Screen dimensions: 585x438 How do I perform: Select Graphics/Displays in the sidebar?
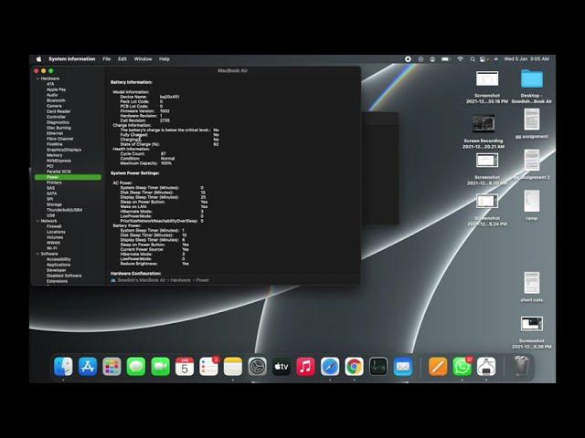tap(64, 150)
